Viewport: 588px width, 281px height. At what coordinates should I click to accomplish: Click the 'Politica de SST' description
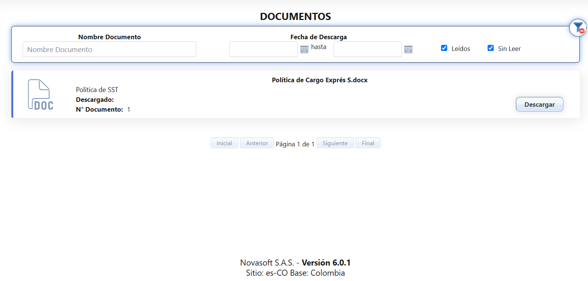(97, 90)
